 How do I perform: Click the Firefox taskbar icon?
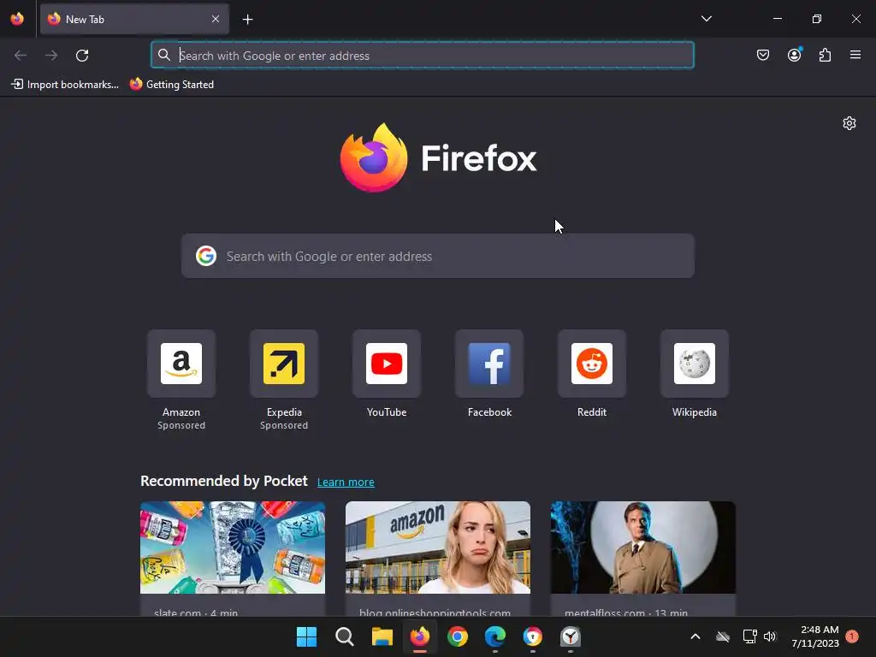coord(419,636)
